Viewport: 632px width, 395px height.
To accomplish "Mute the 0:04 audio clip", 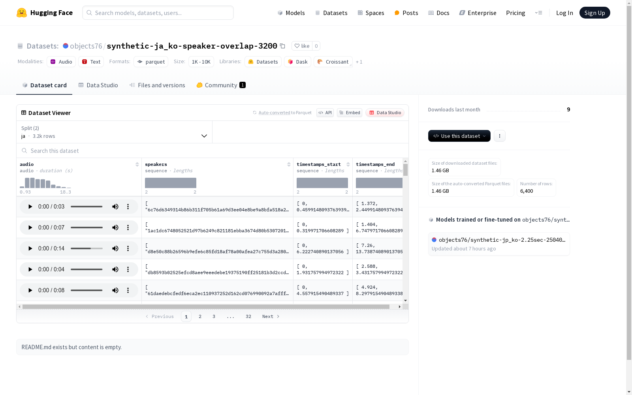I will (115, 269).
